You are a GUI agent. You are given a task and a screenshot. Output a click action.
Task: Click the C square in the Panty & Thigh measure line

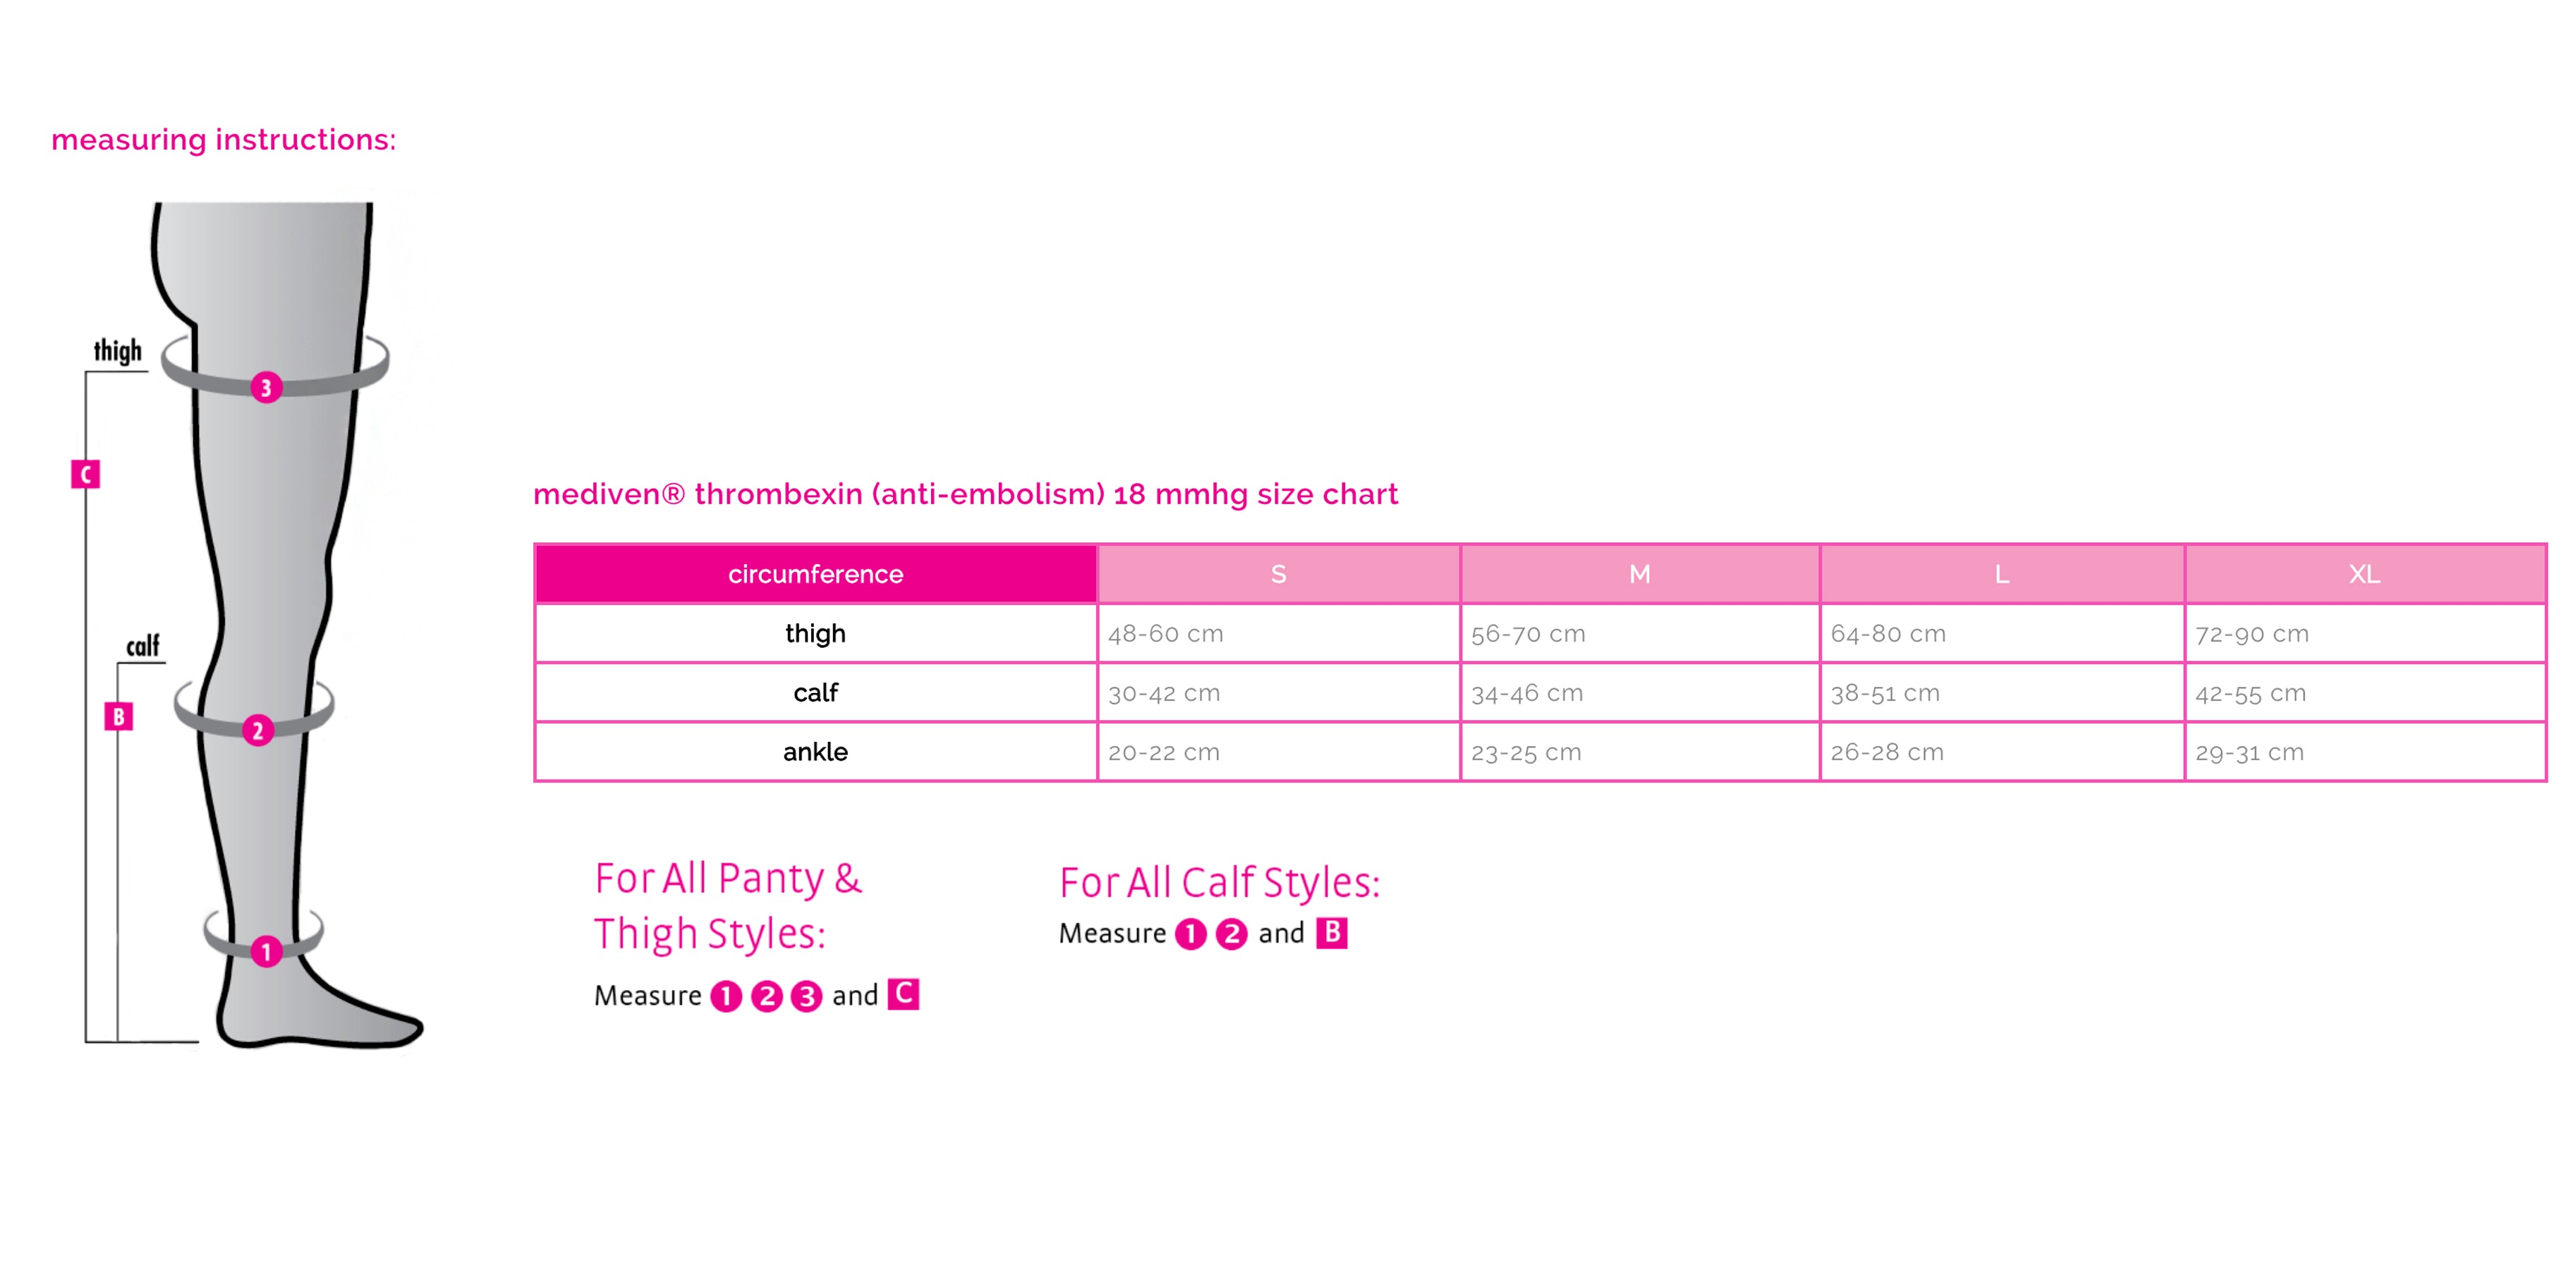903,994
